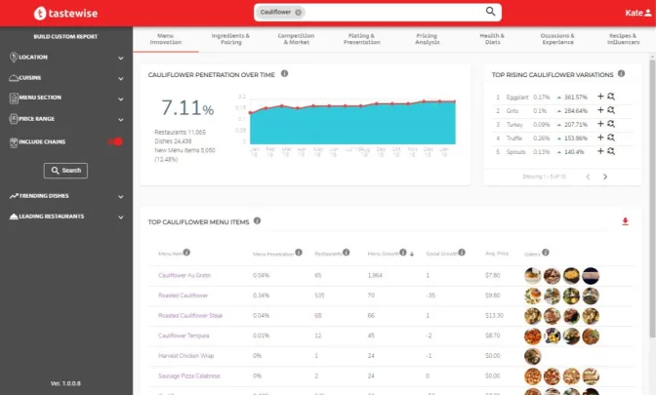Add Eggplant variation with plus icon
Image resolution: width=656 pixels, height=395 pixels.
click(600, 97)
